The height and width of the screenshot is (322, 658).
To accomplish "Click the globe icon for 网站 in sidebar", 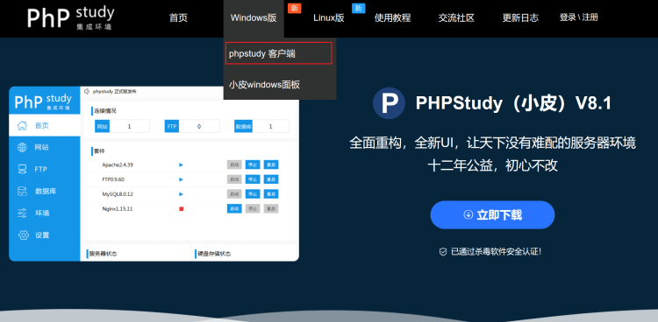I will 22,147.
